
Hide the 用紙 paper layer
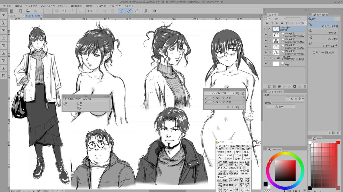click(266, 64)
